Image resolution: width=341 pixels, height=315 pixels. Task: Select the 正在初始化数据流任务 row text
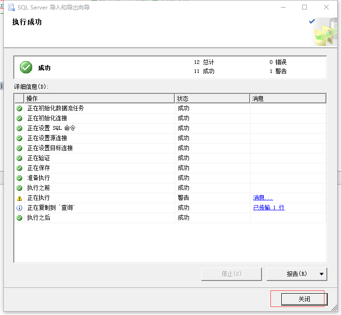click(x=55, y=108)
